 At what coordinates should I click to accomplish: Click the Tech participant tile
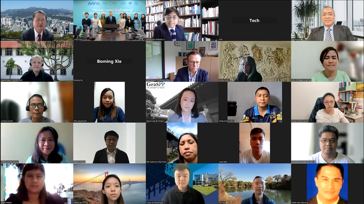255,20
